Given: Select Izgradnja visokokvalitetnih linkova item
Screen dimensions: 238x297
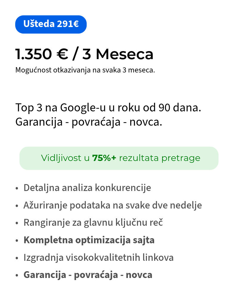Looking at the screenshot, I should (x=98, y=257).
